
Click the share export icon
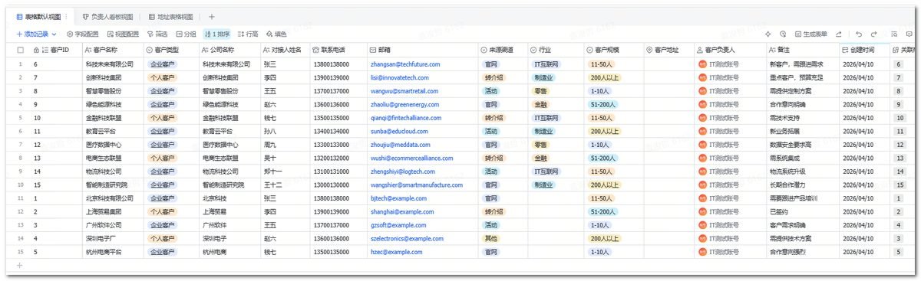838,34
